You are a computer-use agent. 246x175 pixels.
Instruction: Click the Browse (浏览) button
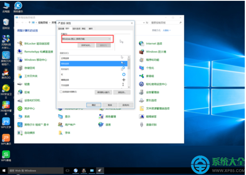122,92
